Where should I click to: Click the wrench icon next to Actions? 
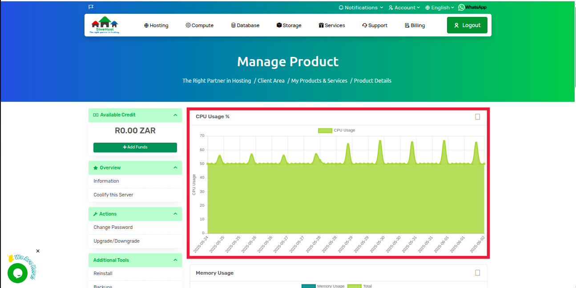tap(96, 214)
